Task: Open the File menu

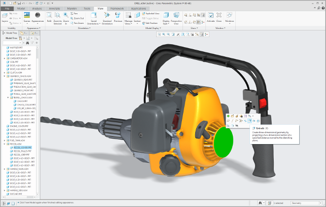Action: coord(8,9)
